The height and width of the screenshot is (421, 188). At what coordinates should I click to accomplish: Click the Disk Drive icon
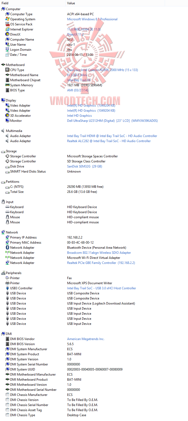pyautogui.click(x=7, y=166)
